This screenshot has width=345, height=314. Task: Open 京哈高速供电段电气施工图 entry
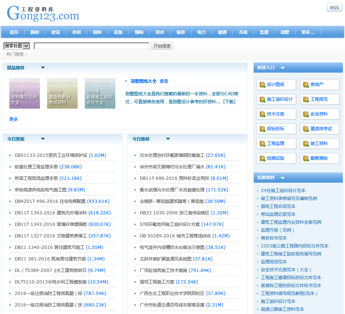[41, 190]
